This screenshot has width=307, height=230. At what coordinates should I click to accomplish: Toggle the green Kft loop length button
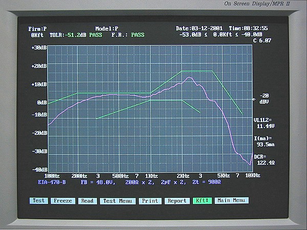(x=202, y=201)
